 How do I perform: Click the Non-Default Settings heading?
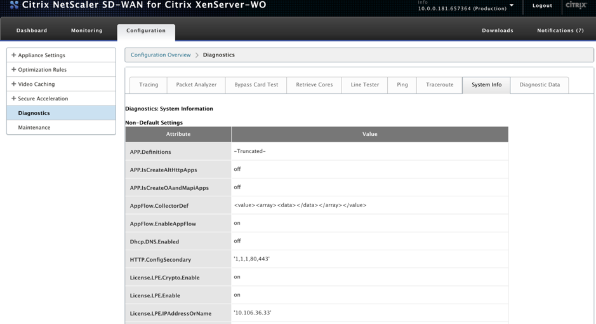(x=154, y=123)
